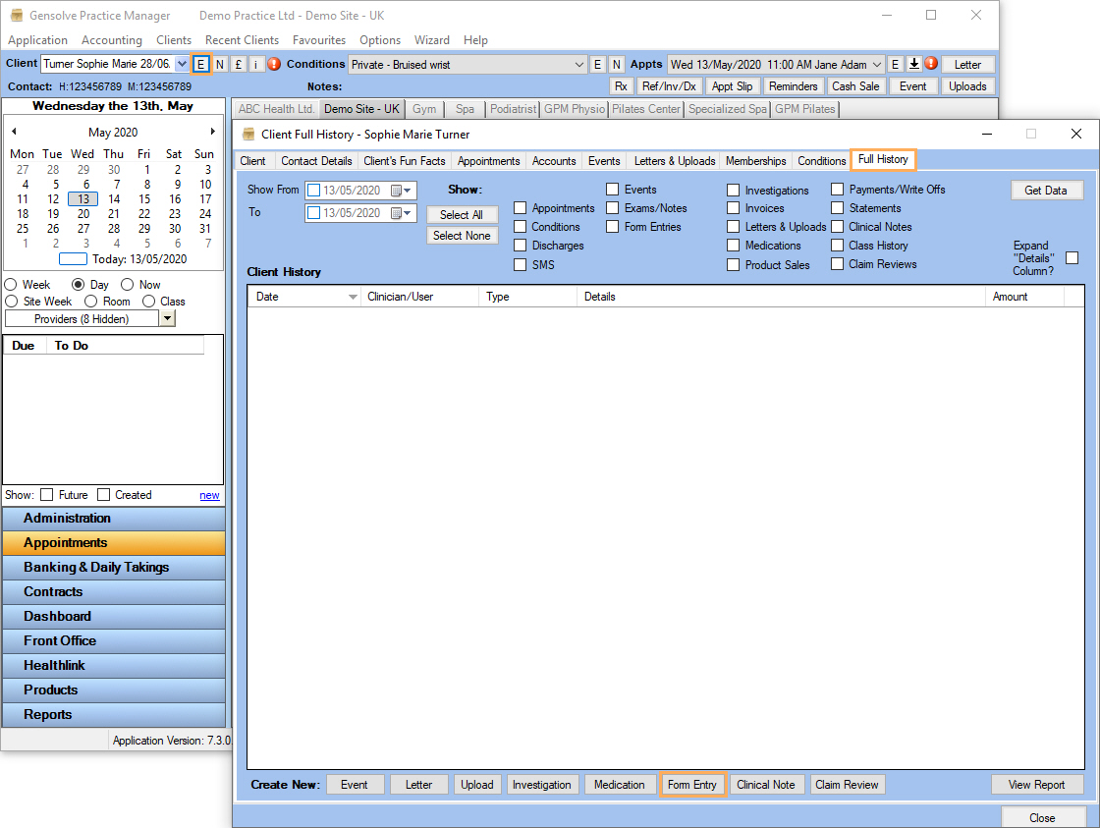
Task: Enable the Invoices checkbox
Action: (733, 207)
